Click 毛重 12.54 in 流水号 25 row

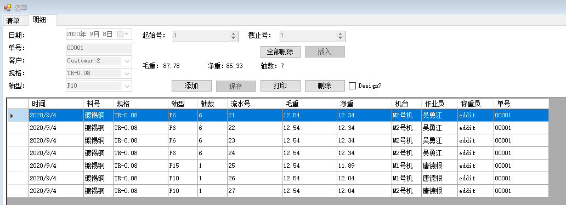pos(309,166)
